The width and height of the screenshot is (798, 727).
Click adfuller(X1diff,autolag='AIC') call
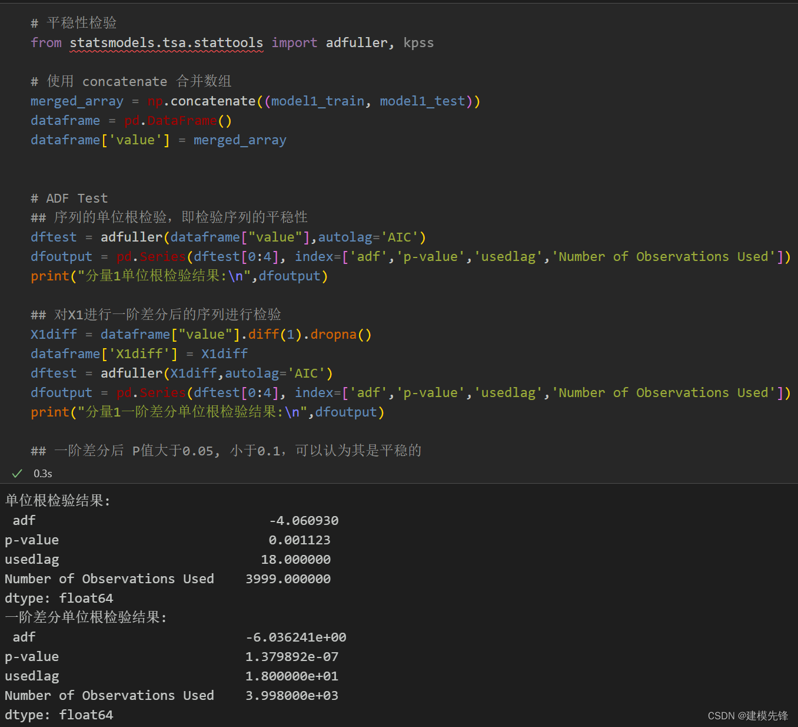tap(217, 374)
